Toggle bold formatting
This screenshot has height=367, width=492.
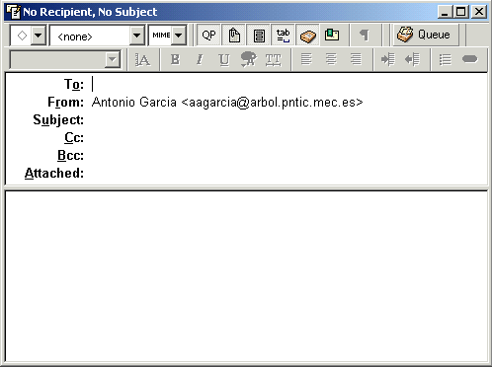[175, 59]
